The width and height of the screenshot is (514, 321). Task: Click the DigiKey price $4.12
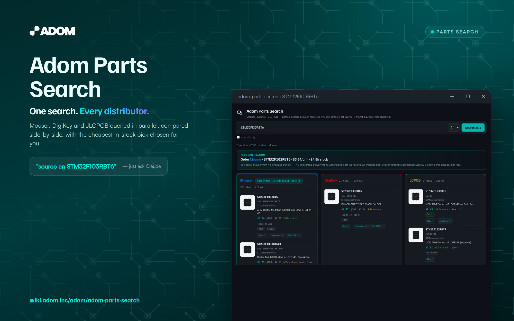click(345, 210)
